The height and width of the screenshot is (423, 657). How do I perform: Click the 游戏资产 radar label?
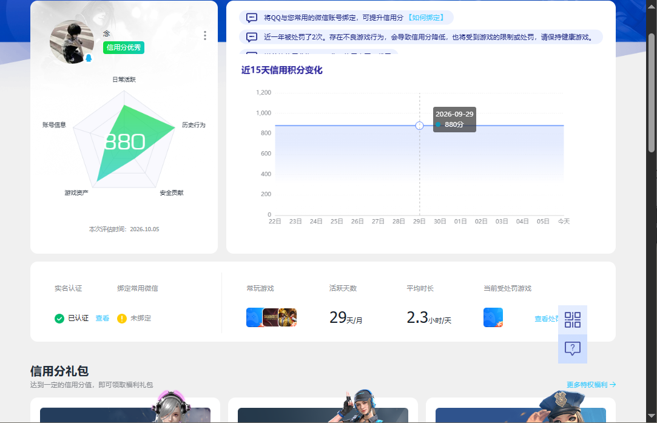[76, 193]
